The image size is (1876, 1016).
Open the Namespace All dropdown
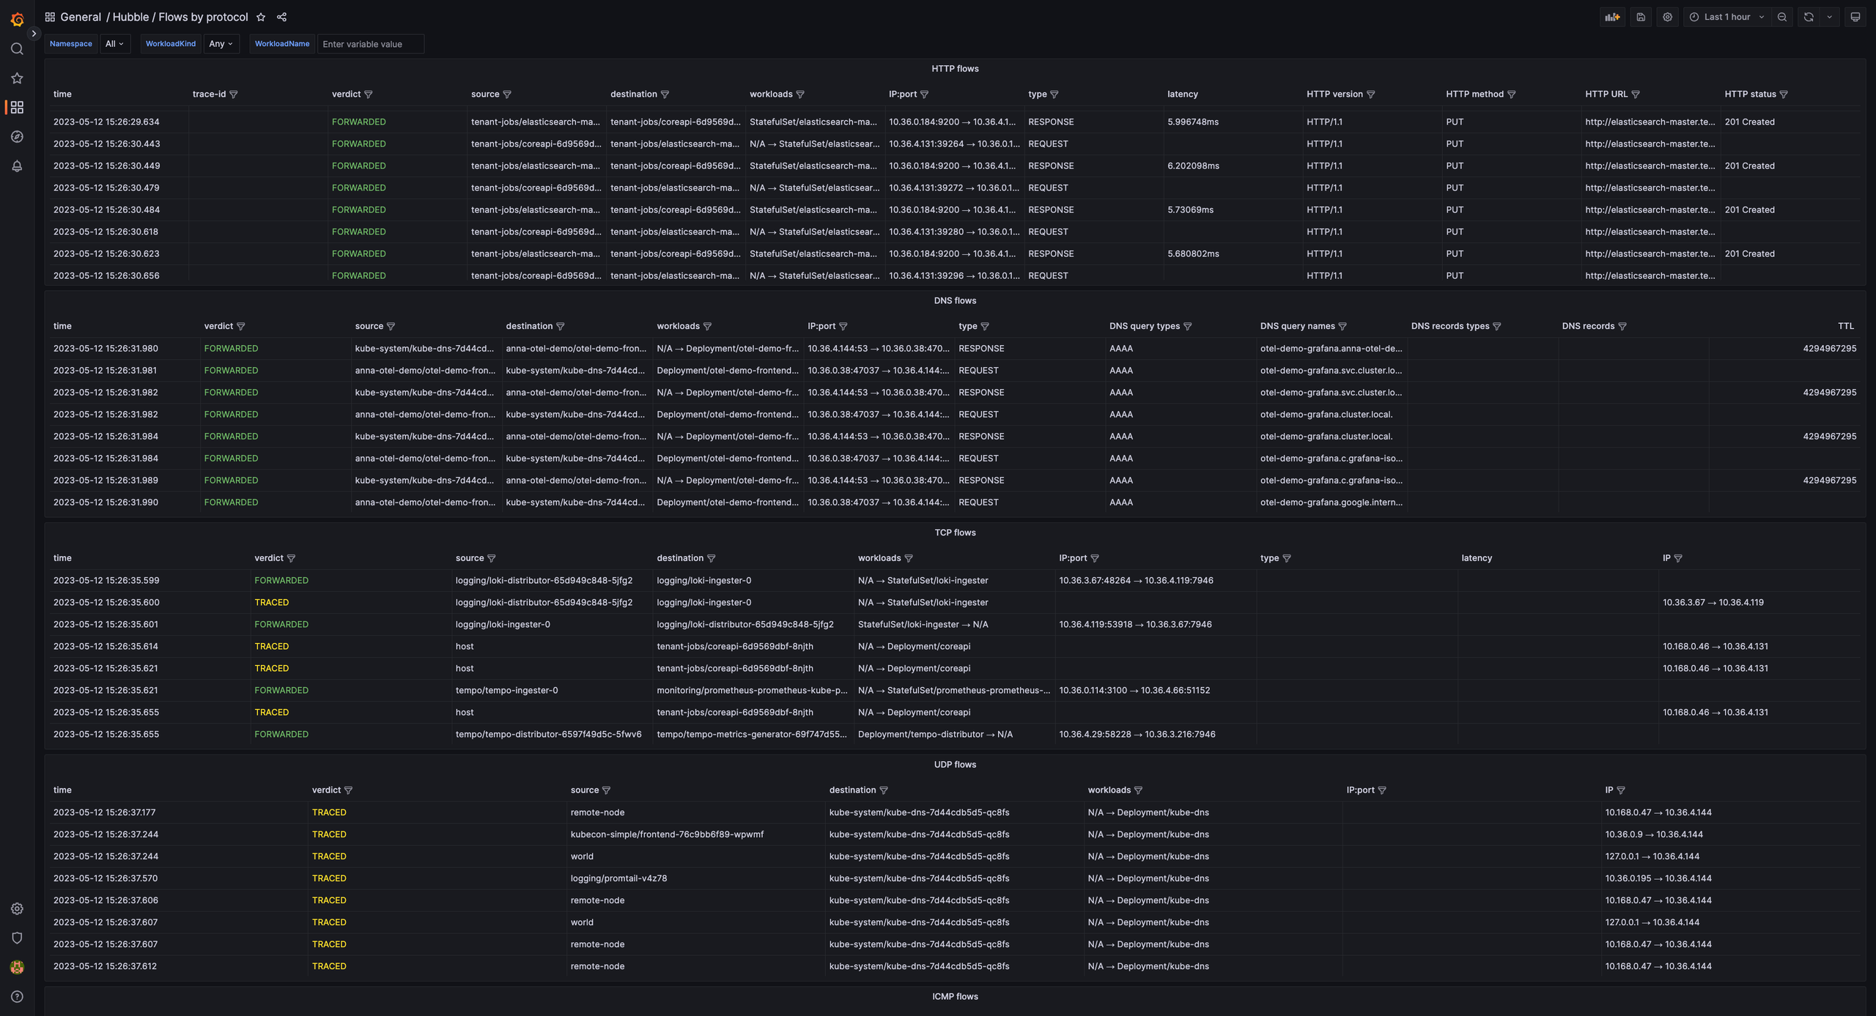coord(114,44)
